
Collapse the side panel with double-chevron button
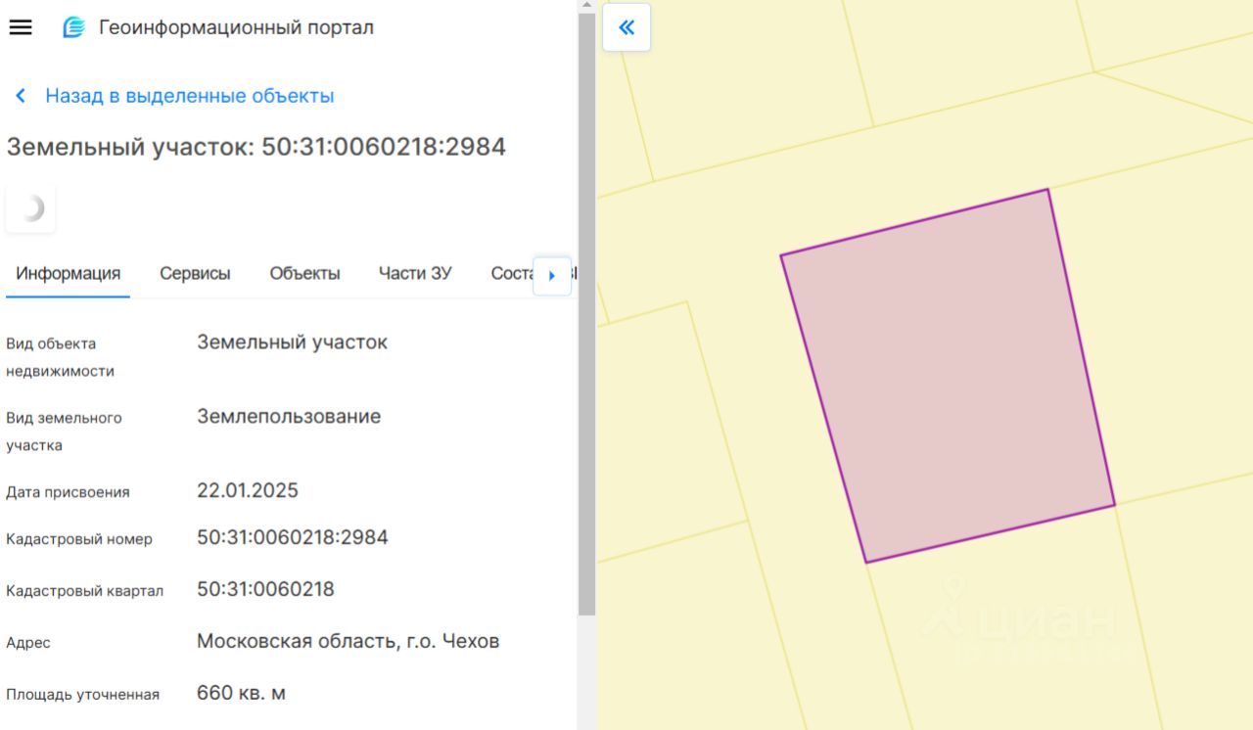click(x=626, y=27)
